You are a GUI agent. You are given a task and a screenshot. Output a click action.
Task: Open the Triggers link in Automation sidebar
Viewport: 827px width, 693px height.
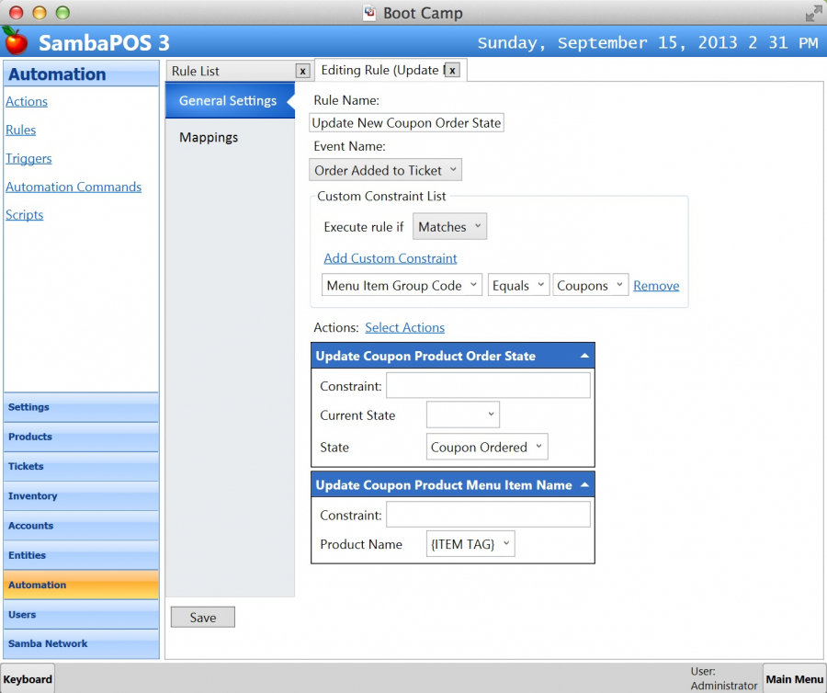[28, 158]
